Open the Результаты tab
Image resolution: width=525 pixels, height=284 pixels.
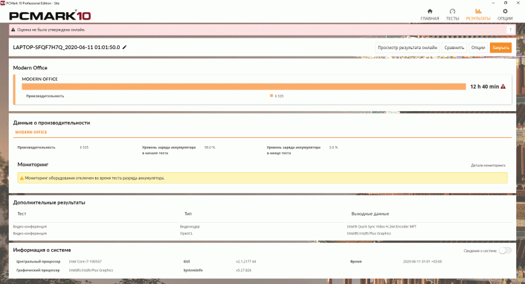(478, 15)
